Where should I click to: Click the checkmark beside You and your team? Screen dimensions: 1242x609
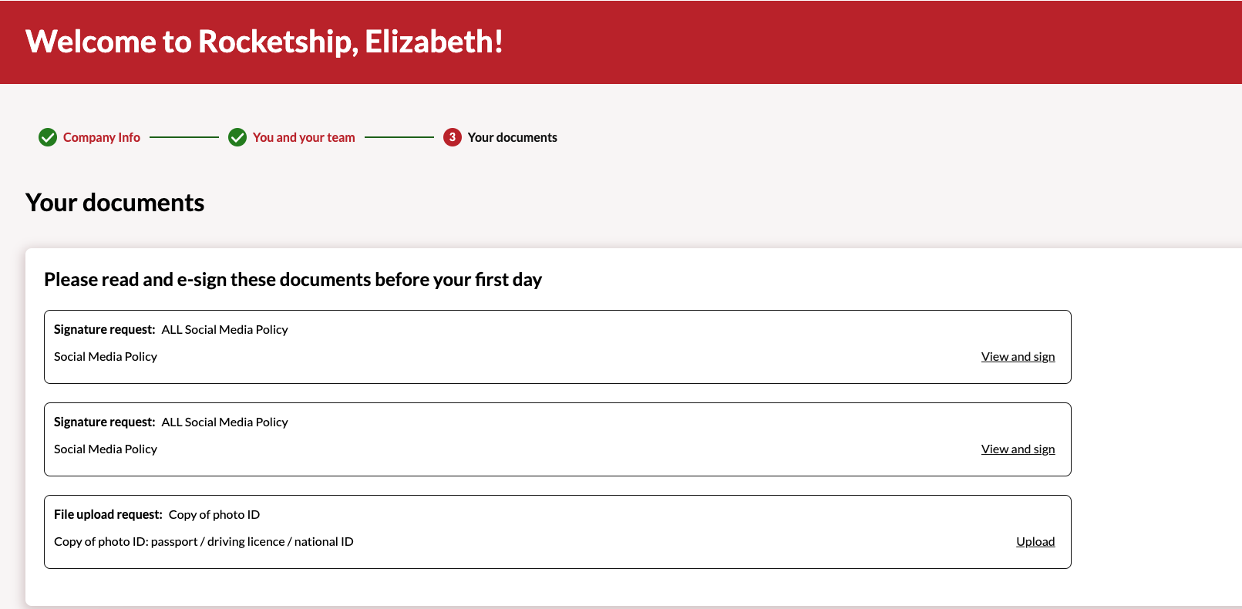pos(237,137)
